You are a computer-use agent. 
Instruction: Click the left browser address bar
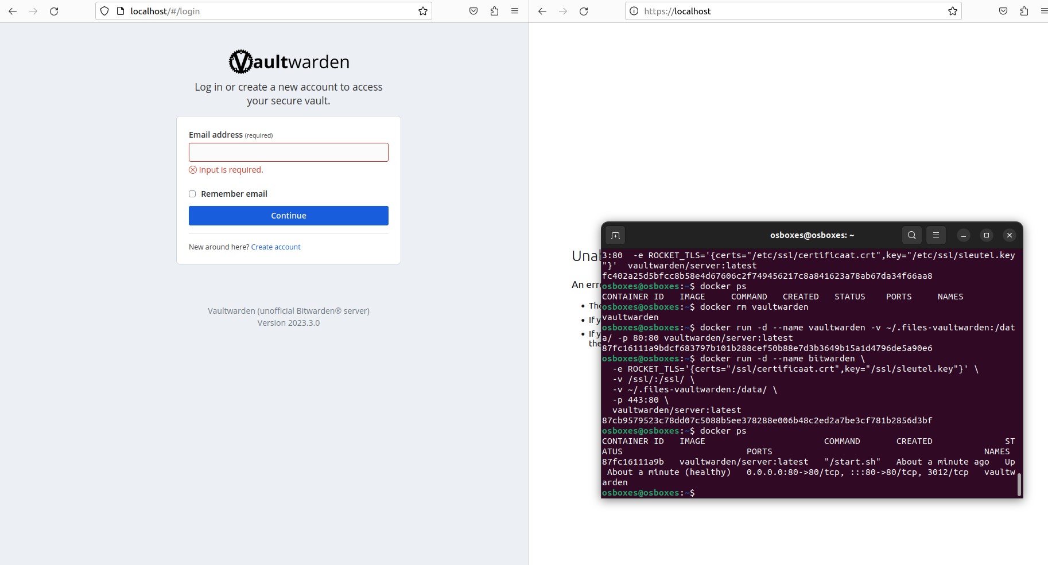click(264, 11)
